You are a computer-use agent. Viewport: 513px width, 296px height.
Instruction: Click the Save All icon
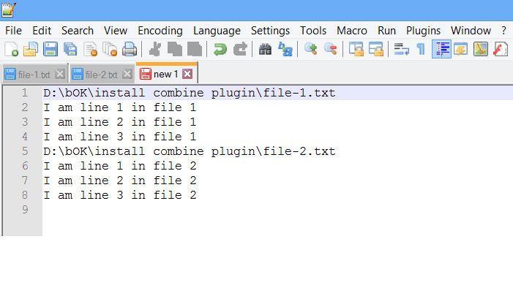point(70,50)
